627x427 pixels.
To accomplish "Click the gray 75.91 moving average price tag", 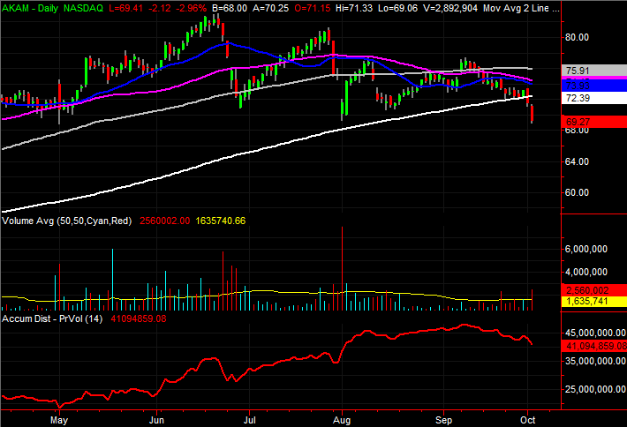I will click(x=594, y=71).
